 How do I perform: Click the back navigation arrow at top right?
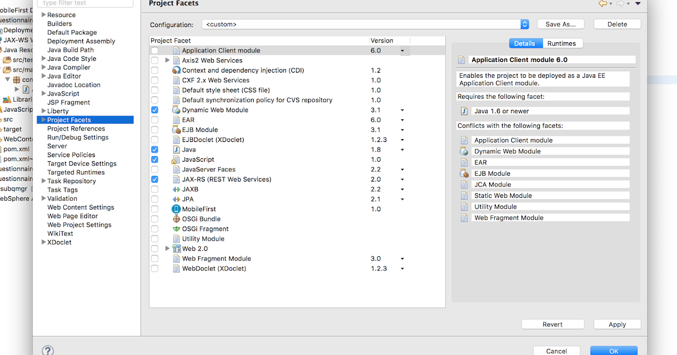603,3
